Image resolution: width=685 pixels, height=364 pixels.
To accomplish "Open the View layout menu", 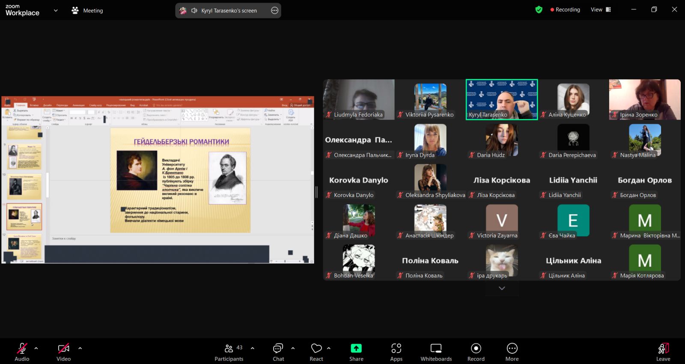I will [601, 9].
